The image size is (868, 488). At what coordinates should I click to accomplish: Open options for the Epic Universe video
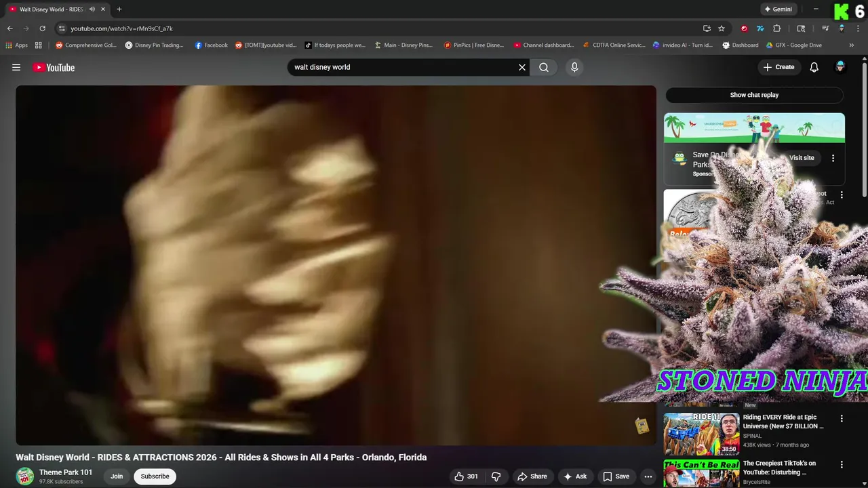click(x=842, y=419)
